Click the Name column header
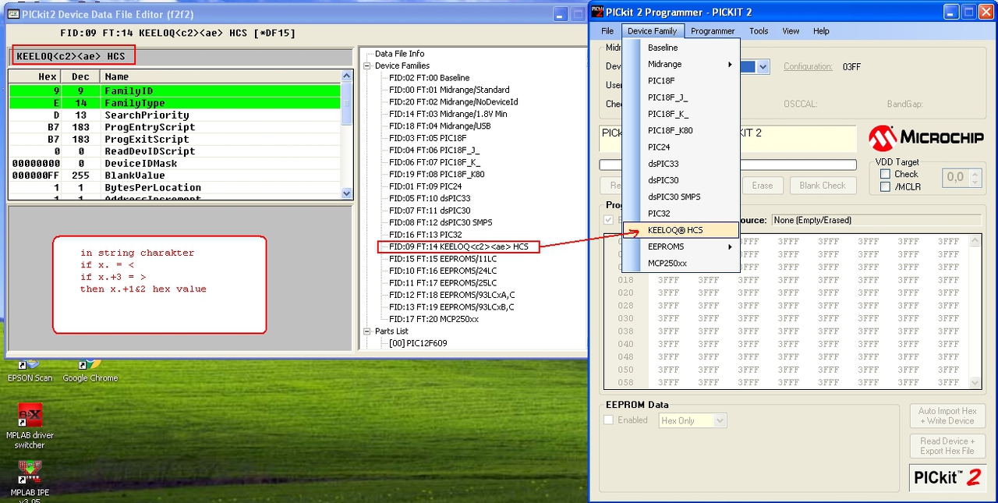 point(221,76)
